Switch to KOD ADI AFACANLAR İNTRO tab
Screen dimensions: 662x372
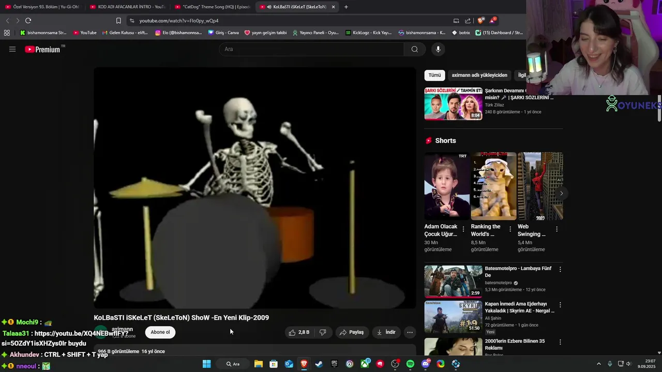pos(127,7)
